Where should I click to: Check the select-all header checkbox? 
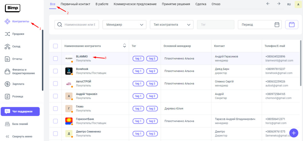pyautogui.click(x=55, y=46)
